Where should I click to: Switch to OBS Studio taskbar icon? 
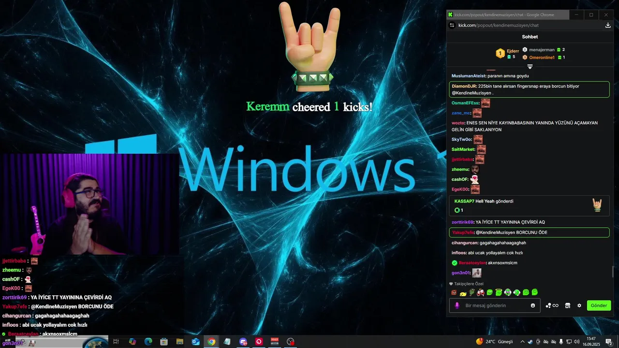[x=290, y=342]
